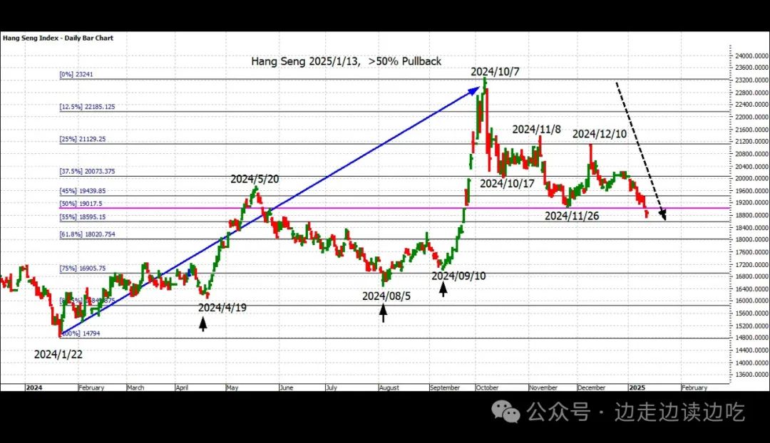Select the 2024/10/17 date annotation
The image size is (770, 443).
click(507, 184)
